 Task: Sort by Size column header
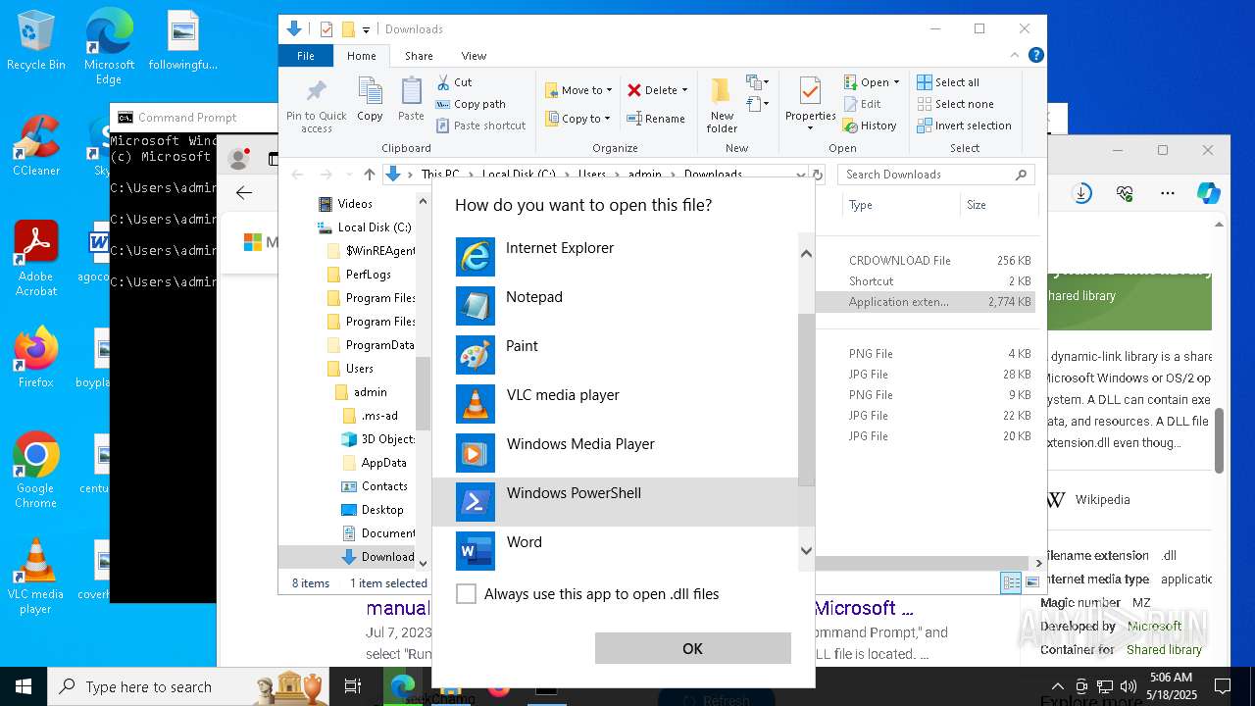click(x=997, y=205)
